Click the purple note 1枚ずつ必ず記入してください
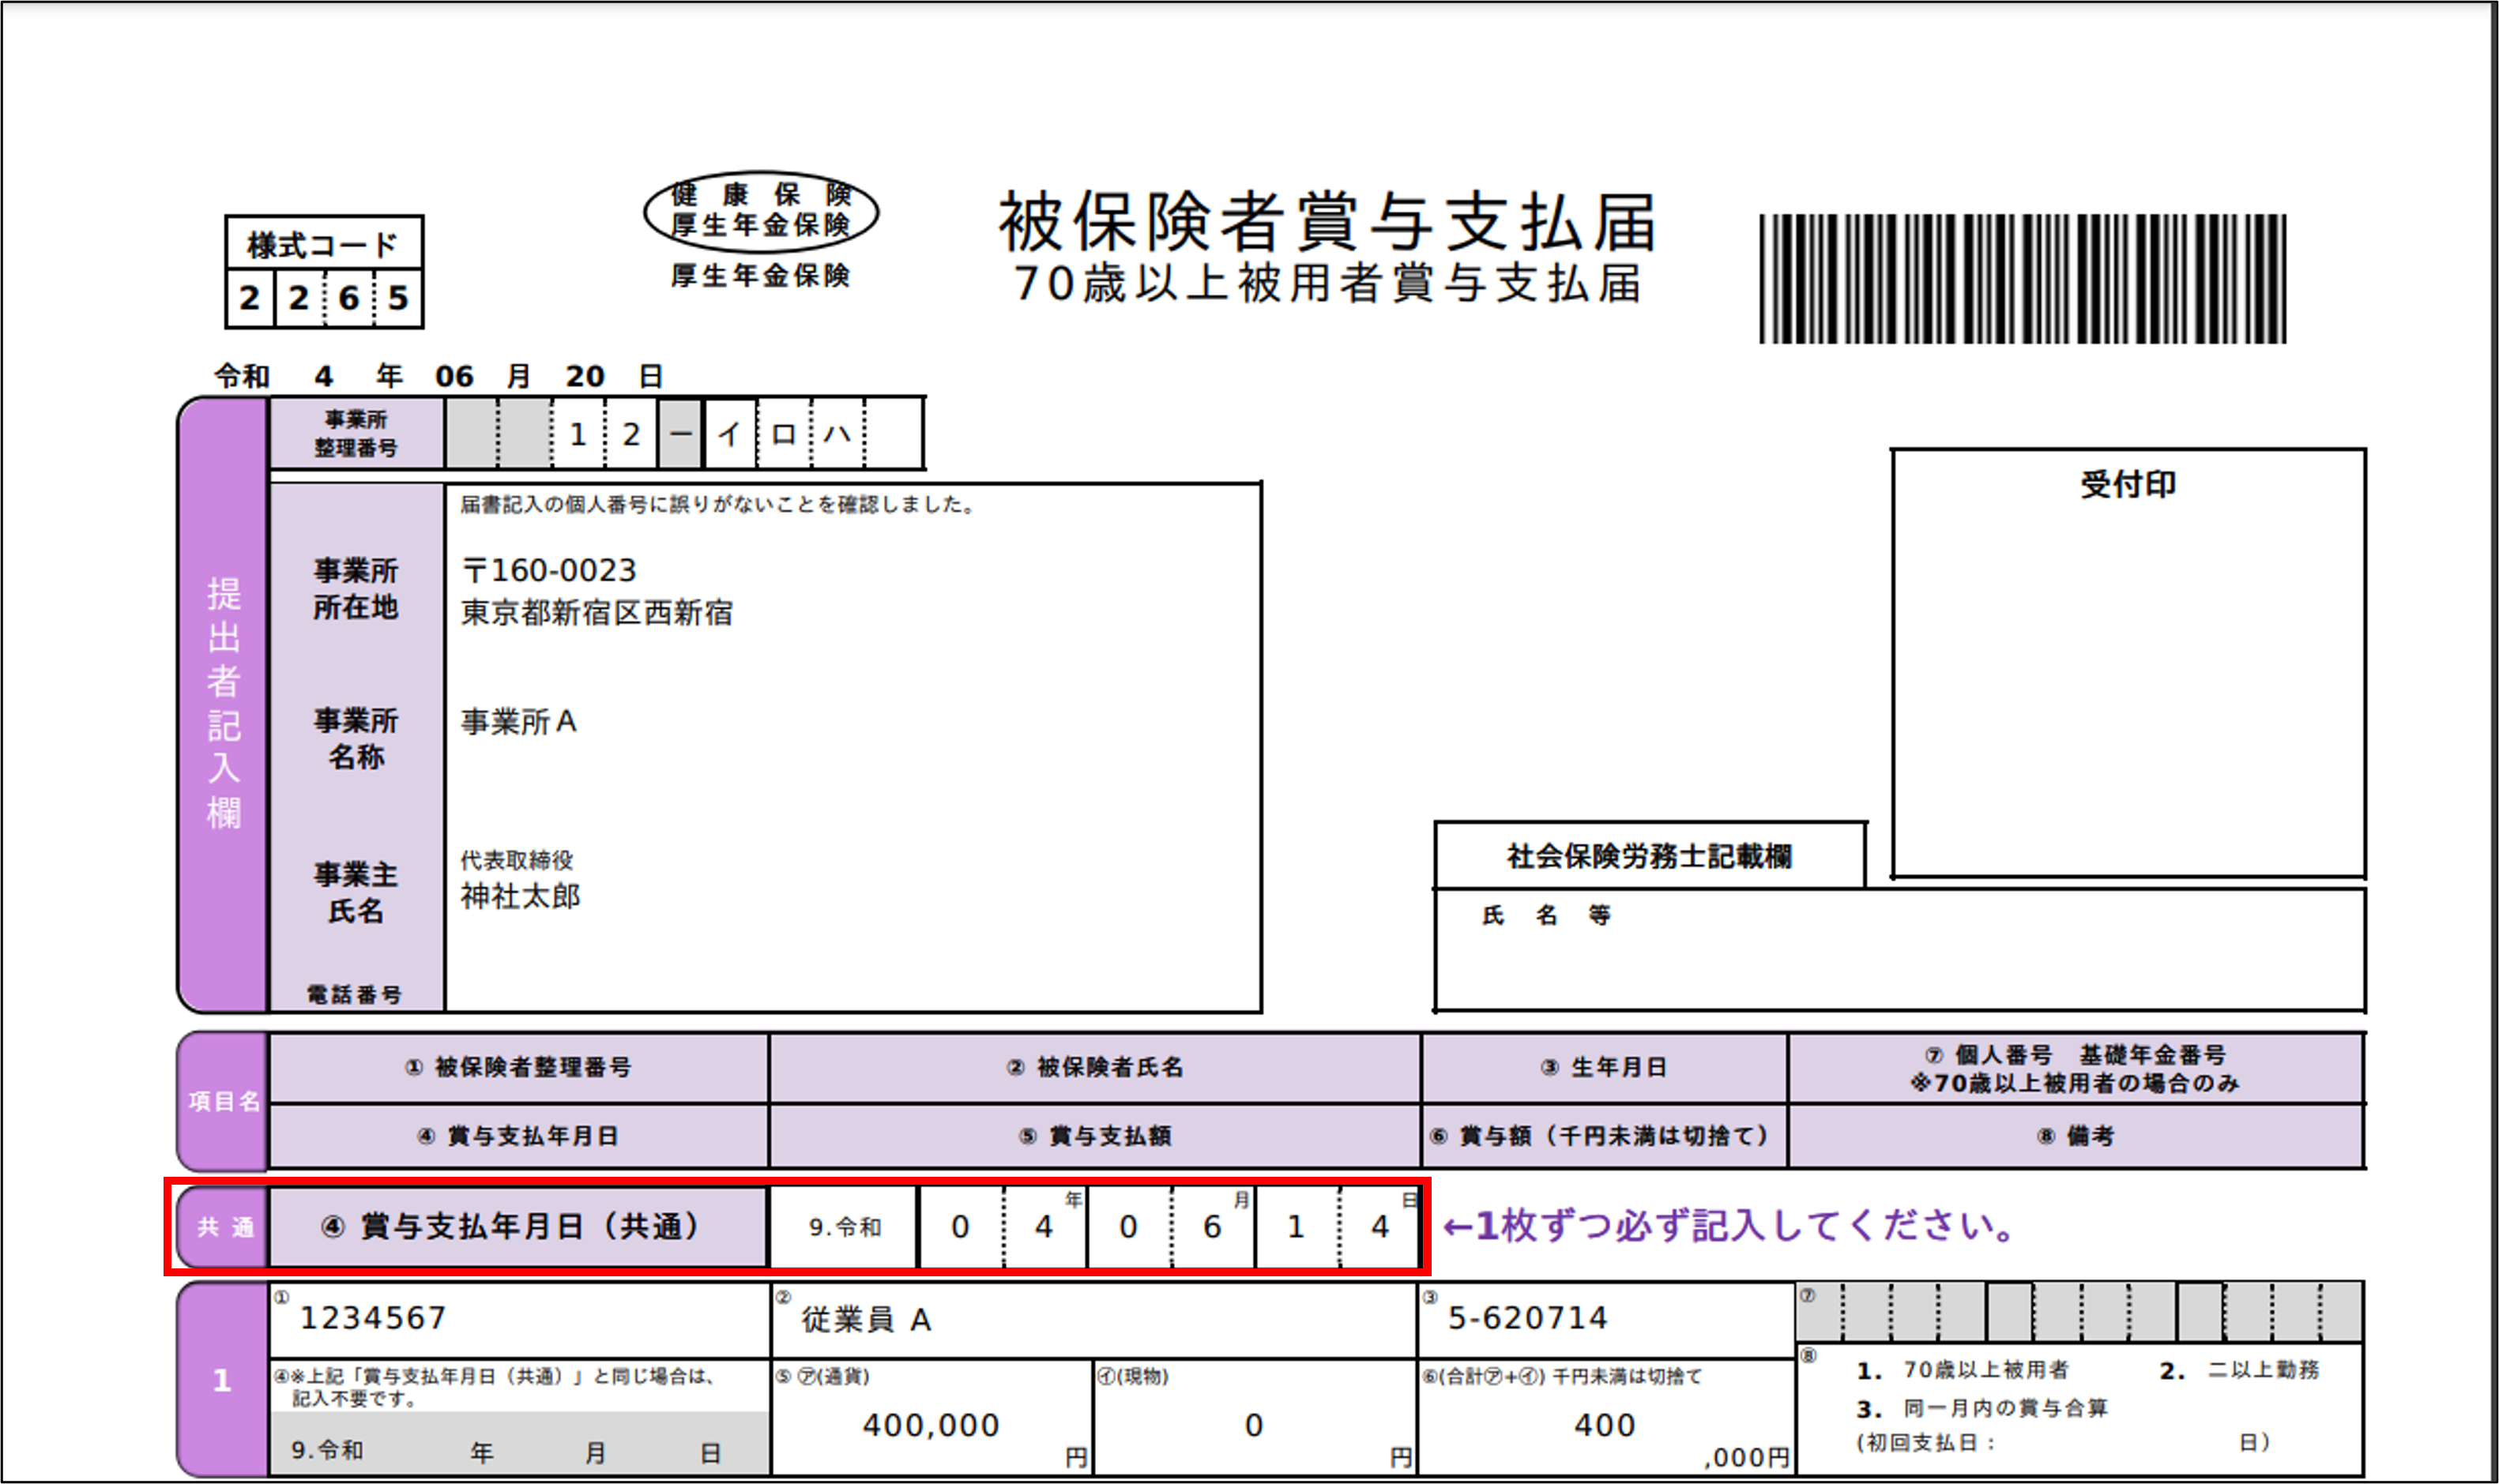This screenshot has height=1484, width=2499. point(1729,1225)
